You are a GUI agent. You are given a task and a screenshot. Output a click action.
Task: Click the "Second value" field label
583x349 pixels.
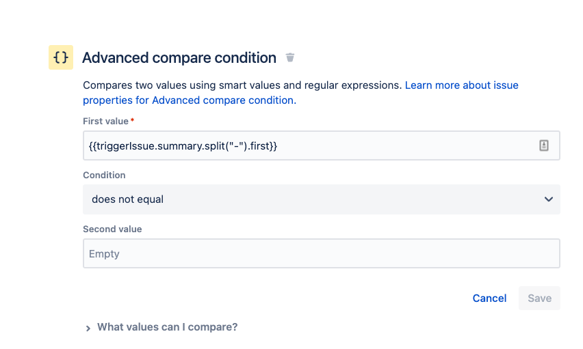[x=112, y=229]
